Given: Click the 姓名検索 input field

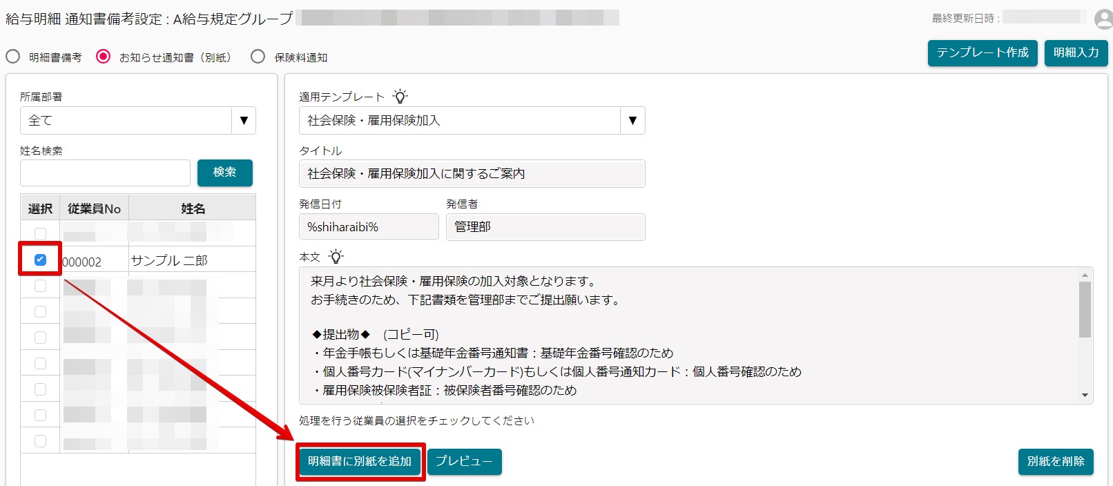Looking at the screenshot, I should click(x=105, y=173).
